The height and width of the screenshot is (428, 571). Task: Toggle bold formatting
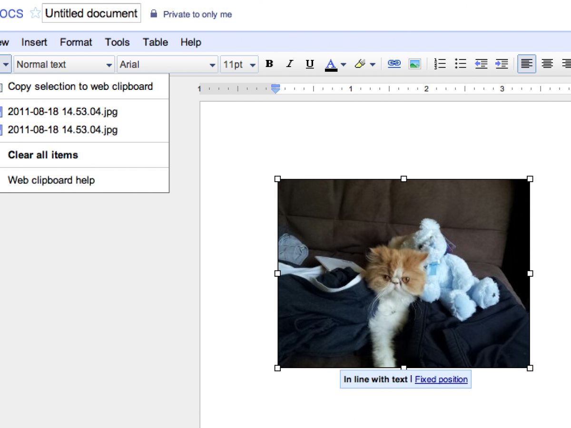click(269, 64)
